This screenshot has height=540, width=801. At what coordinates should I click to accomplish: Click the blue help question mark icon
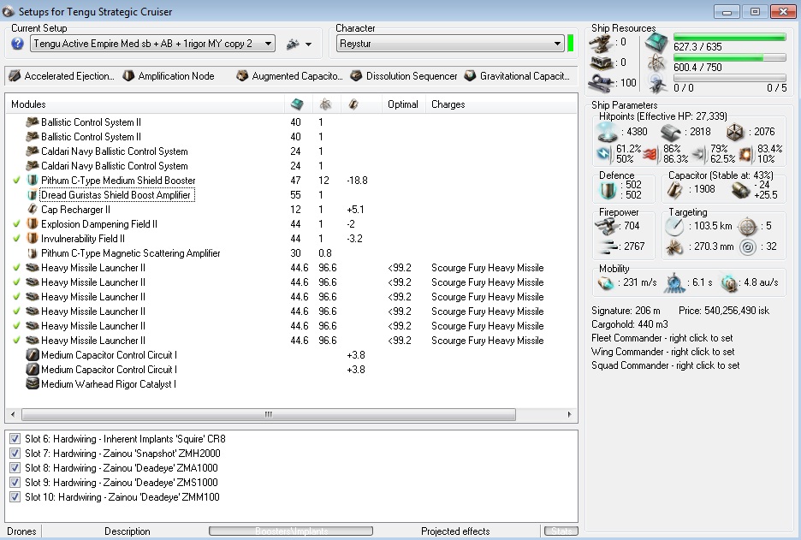tap(17, 44)
